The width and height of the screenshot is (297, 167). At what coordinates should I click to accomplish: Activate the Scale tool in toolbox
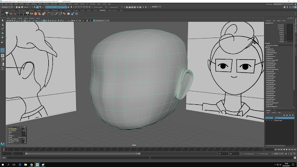coord(2,42)
